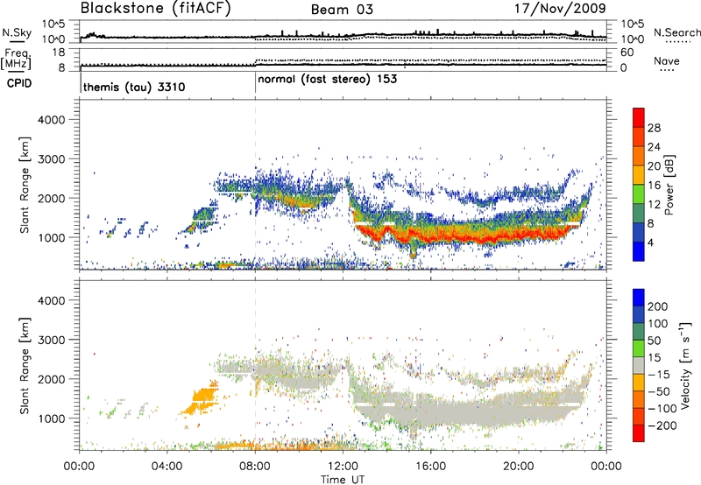Screen dimensions: 701x485
Task: Pick the yellow 16–20 dB Power colorbar segment
Action: click(639, 175)
